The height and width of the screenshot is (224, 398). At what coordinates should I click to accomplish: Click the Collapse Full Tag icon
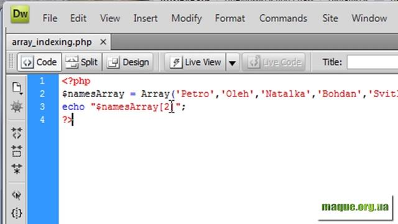click(x=17, y=133)
